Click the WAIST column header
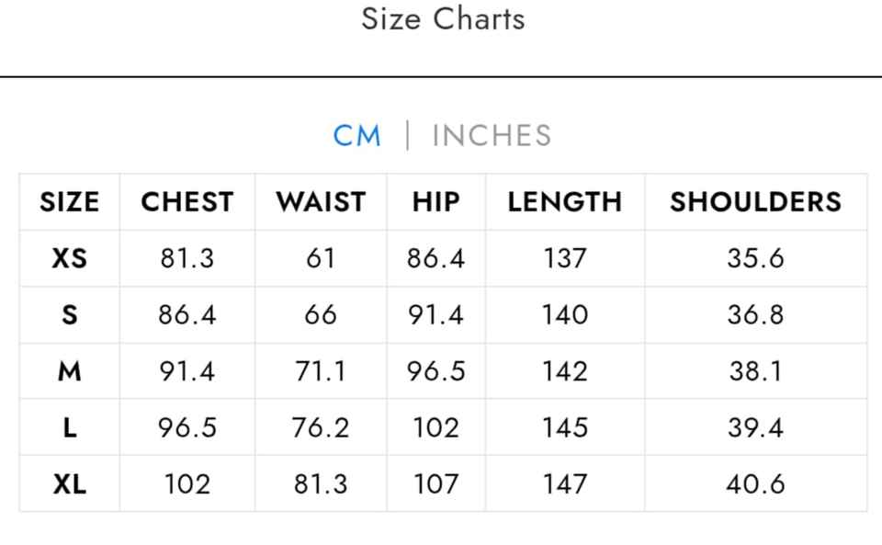Screen dimensions: 882x545 [321, 202]
